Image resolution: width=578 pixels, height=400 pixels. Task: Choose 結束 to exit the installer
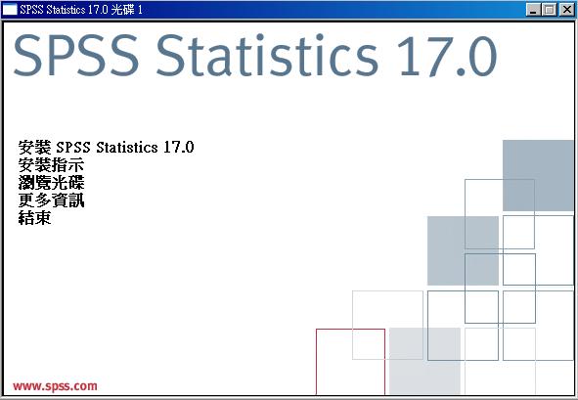34,218
